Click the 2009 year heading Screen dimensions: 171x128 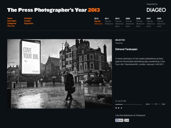128,18
